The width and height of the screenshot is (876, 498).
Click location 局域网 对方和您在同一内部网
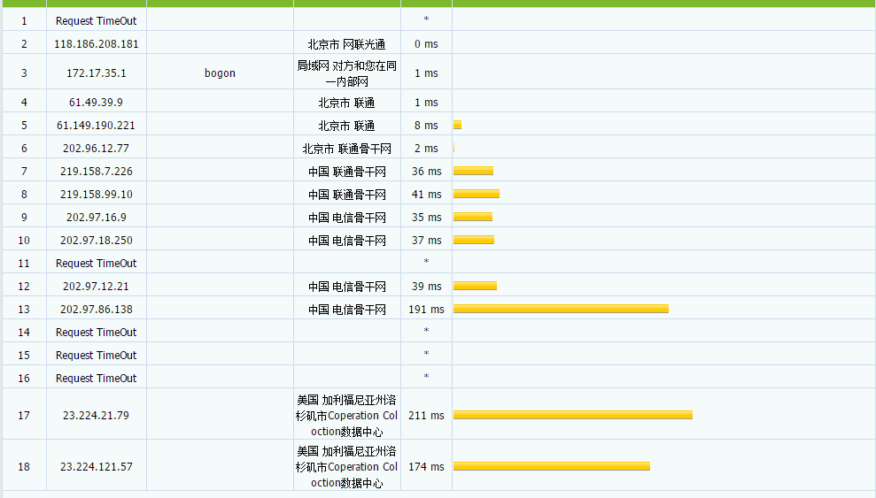[x=346, y=73]
